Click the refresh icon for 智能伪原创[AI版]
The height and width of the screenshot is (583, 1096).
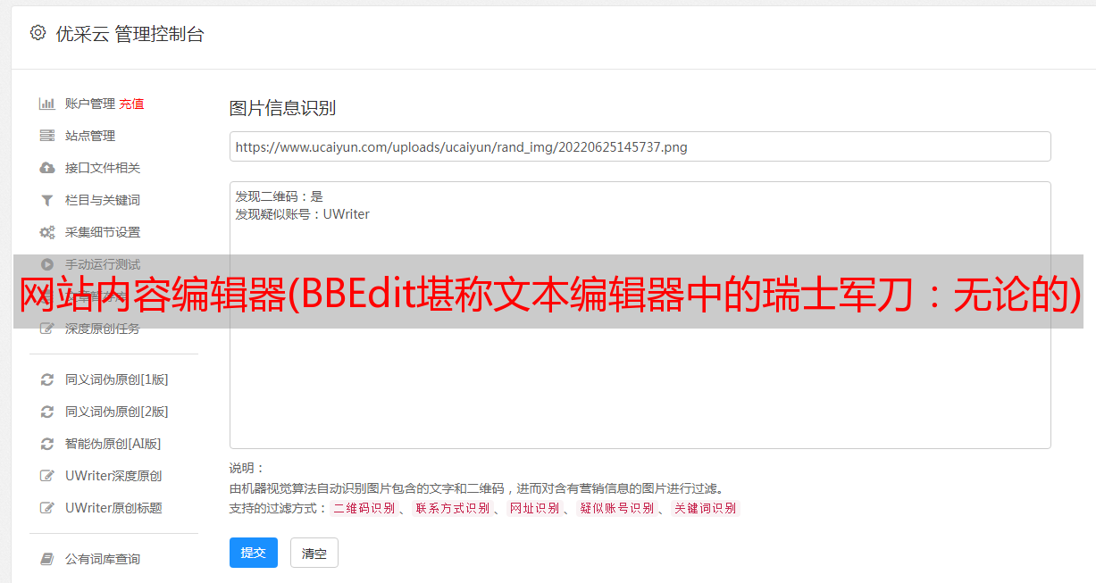point(47,444)
